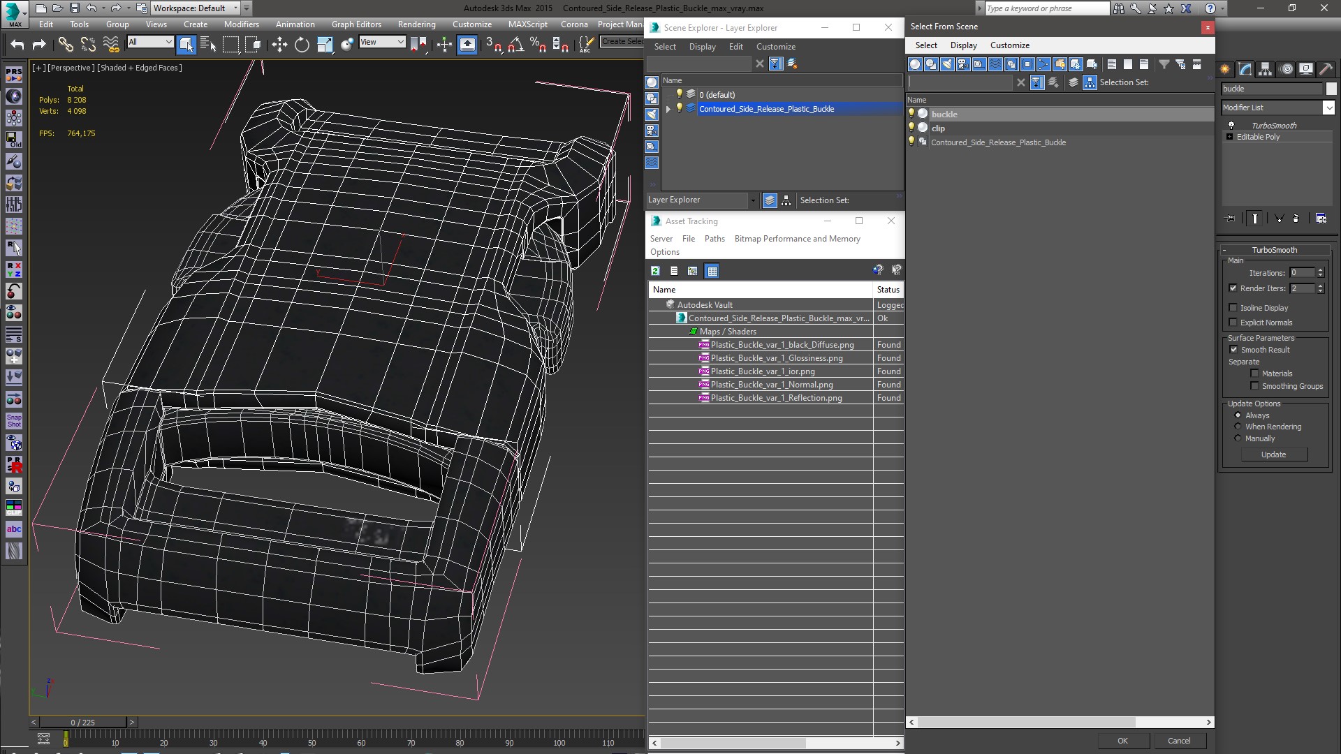Enable the Isoline Display checkbox
The height and width of the screenshot is (754, 1341).
pos(1233,307)
